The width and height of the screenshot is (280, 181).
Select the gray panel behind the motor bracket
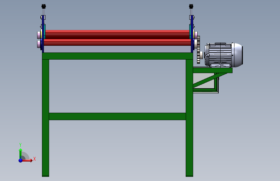tap(202, 78)
